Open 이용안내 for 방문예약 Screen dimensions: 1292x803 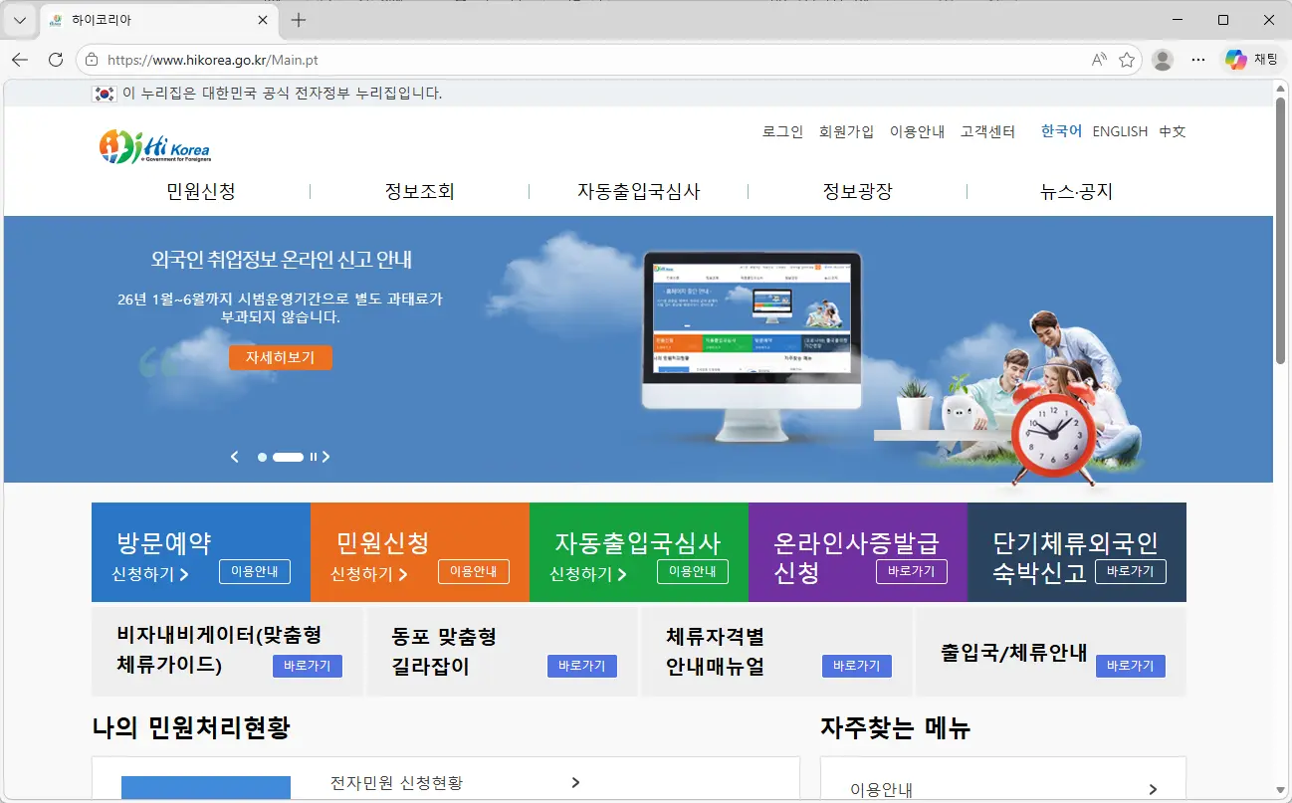point(255,571)
